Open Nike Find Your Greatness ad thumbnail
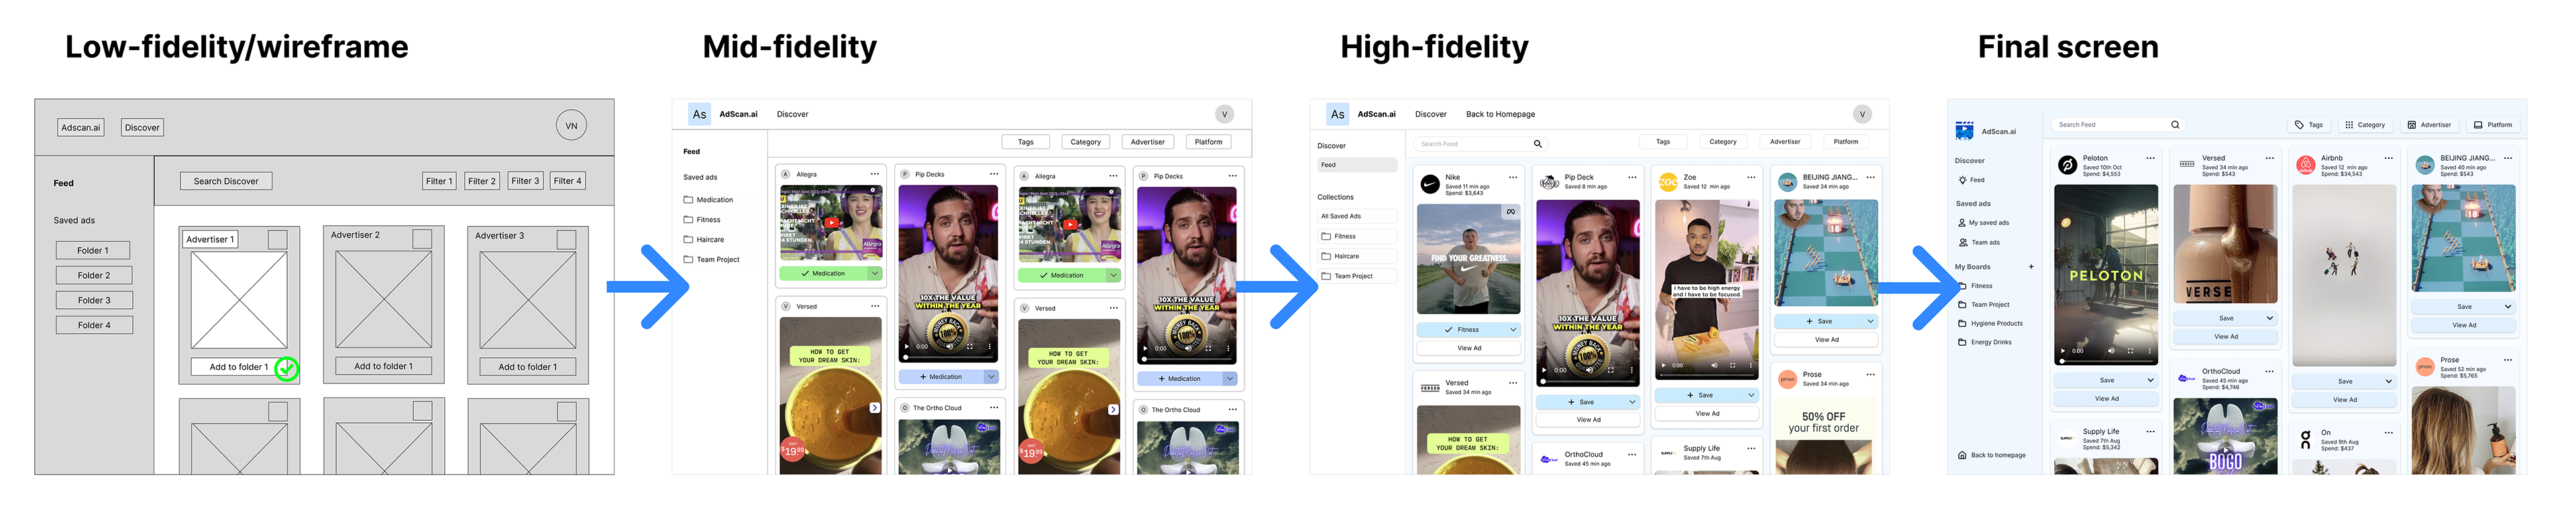Viewport: 2576px width, 520px height. tap(1468, 259)
